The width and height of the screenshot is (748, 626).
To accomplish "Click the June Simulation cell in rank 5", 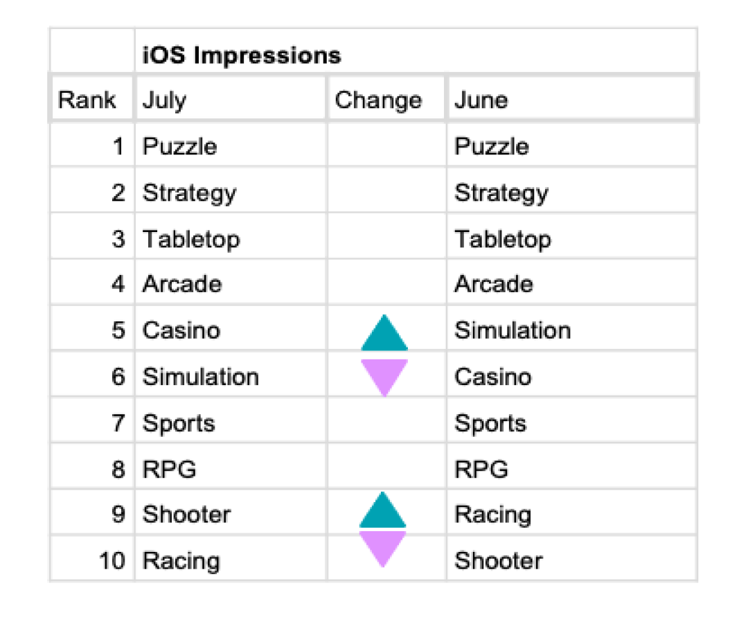I will click(571, 329).
